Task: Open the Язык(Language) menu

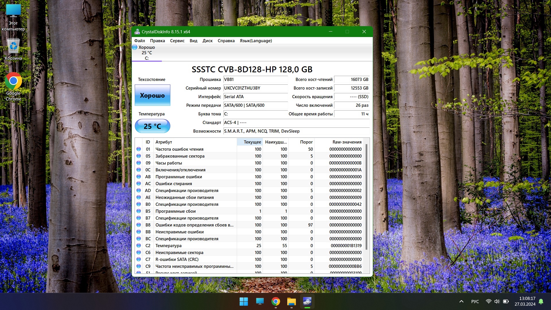Action: click(x=256, y=41)
